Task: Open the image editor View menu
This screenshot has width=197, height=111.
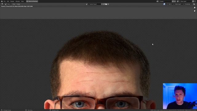Action: click(x=14, y=4)
